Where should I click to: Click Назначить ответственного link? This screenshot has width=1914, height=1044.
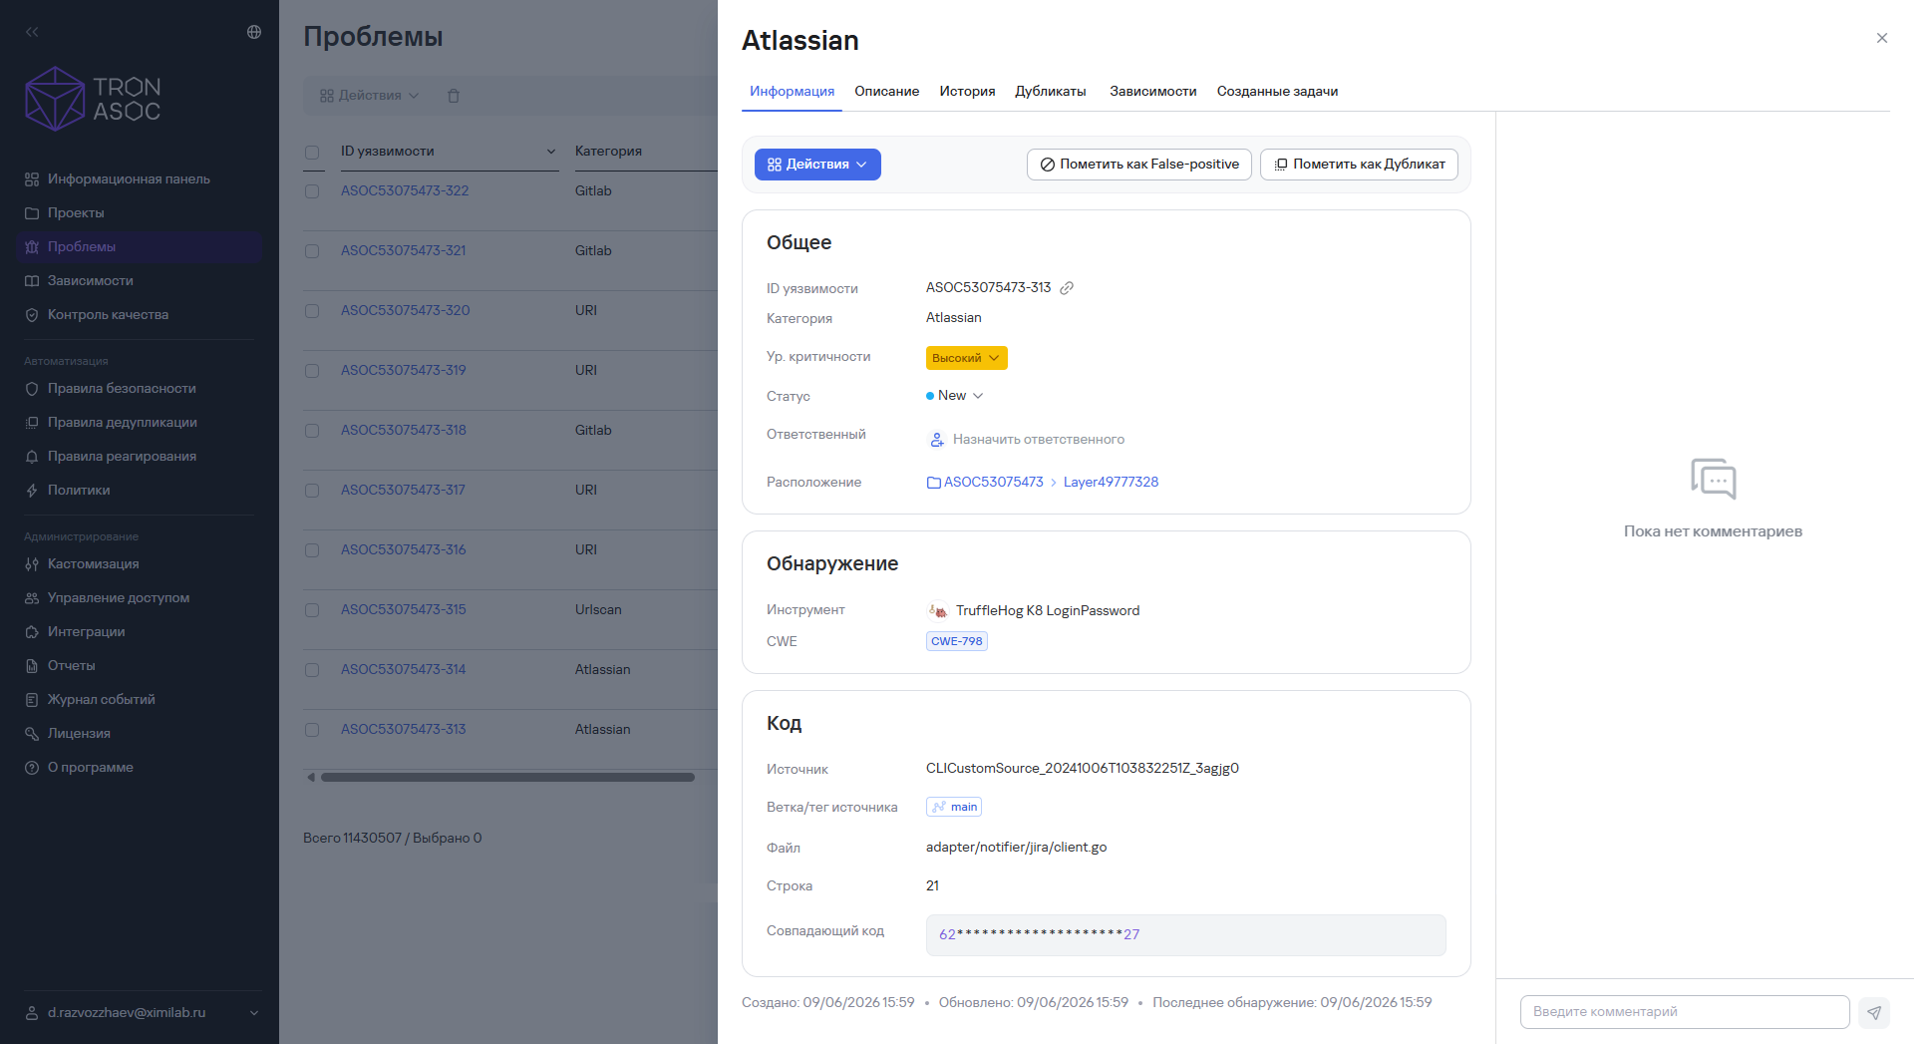coord(1038,440)
